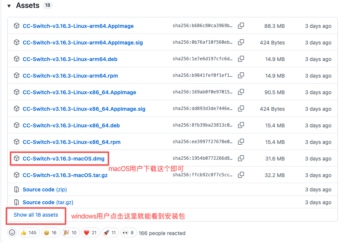Click package icon beside Linux-x86_64.AppImage
The width and height of the screenshot is (343, 243).
tap(17, 92)
